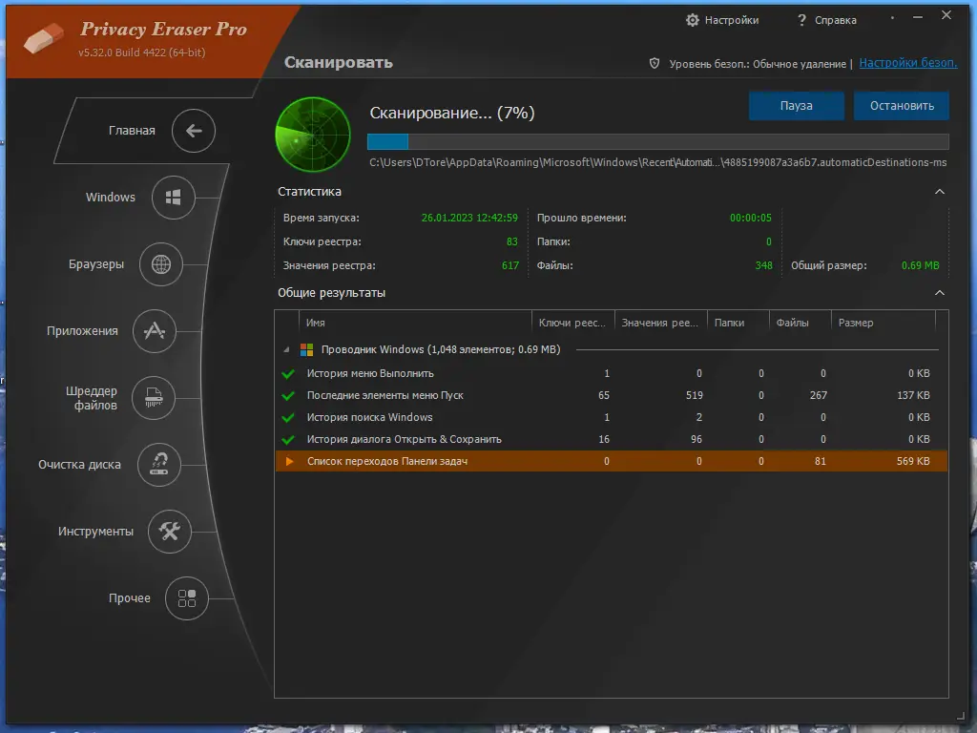Open the Браузеры globe icon
Viewport: 977px width, 733px height.
pyautogui.click(x=160, y=264)
